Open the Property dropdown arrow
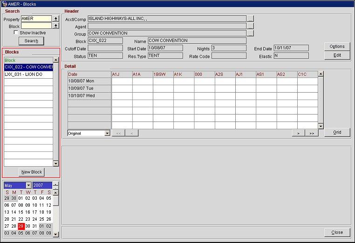This screenshot has width=355, height=243. pos(56,19)
